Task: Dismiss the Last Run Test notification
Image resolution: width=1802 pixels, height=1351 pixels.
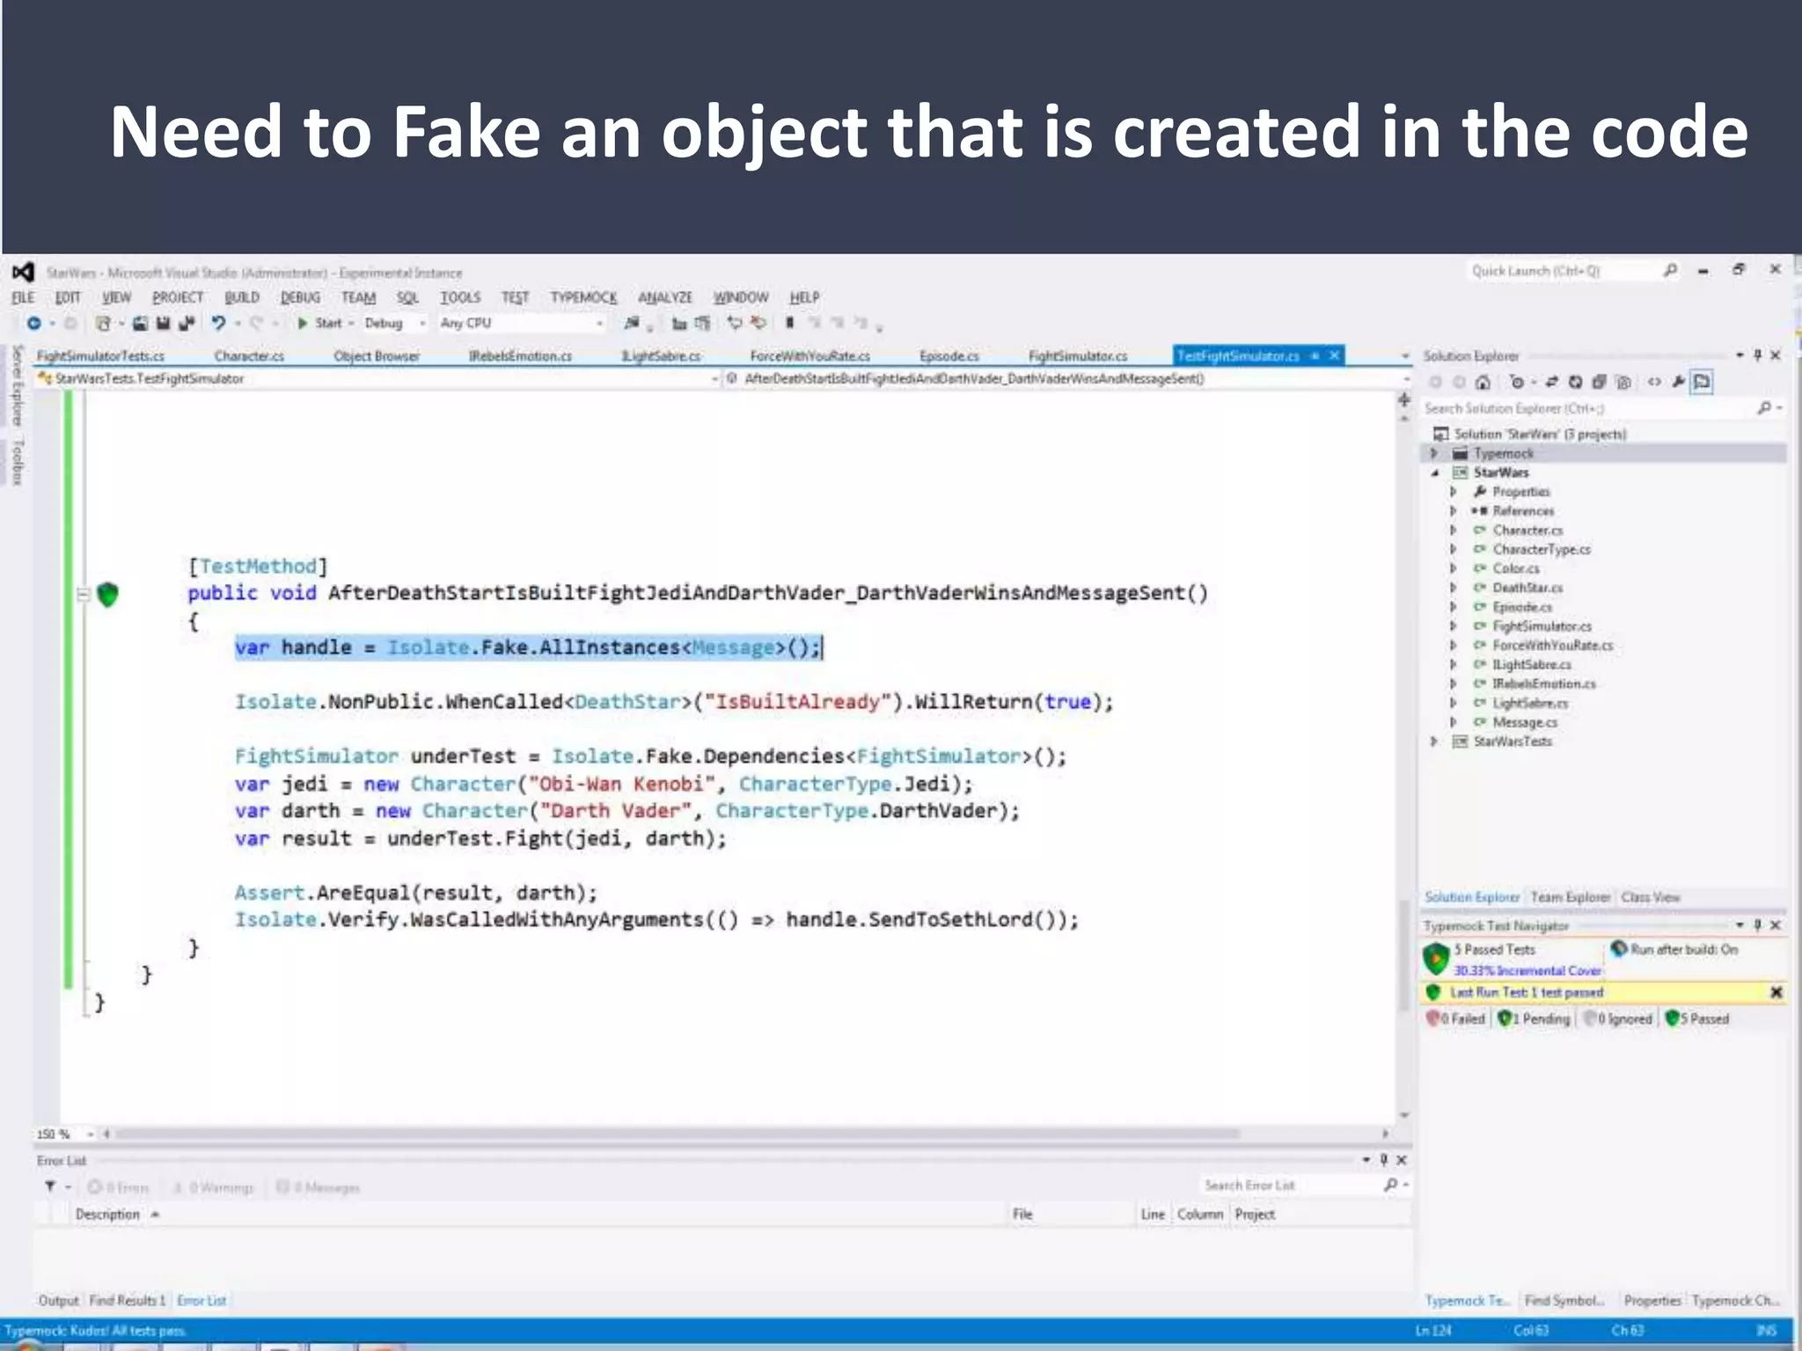Action: tap(1776, 992)
